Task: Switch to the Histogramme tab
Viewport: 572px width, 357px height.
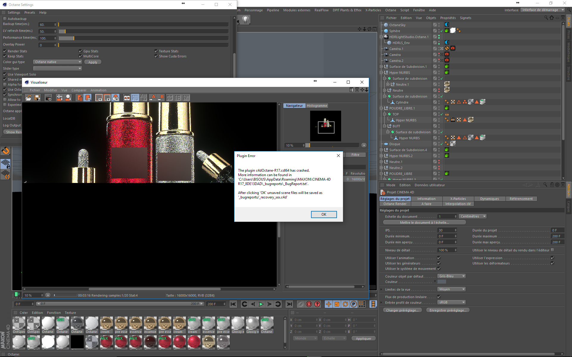Action: (x=317, y=106)
